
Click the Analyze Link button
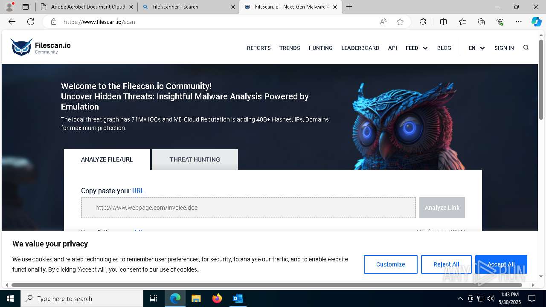pos(442,208)
